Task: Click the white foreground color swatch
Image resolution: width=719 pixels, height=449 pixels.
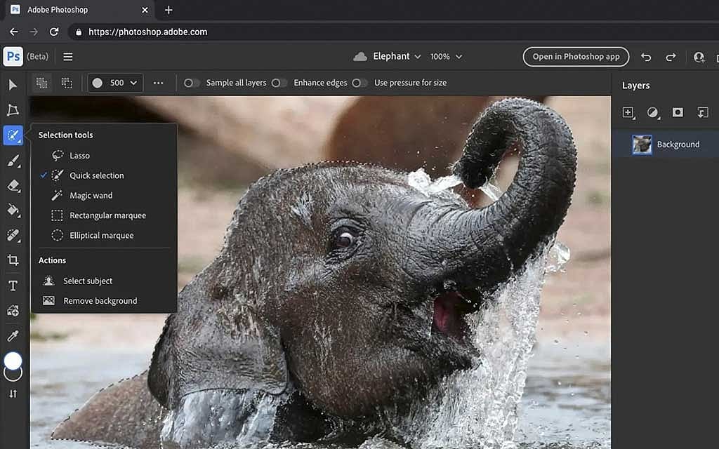Action: tap(13, 361)
